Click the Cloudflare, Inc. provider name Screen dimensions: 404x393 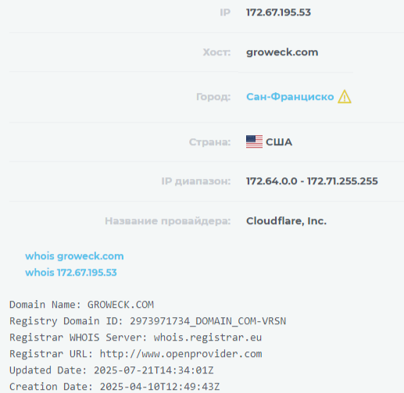[x=286, y=221]
